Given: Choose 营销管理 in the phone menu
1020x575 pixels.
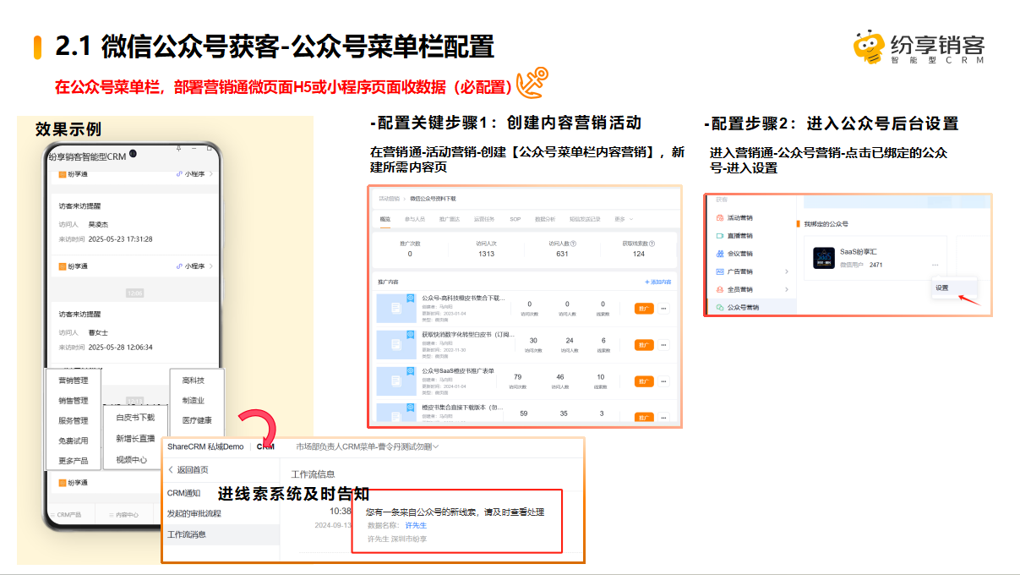Looking at the screenshot, I should [73, 381].
